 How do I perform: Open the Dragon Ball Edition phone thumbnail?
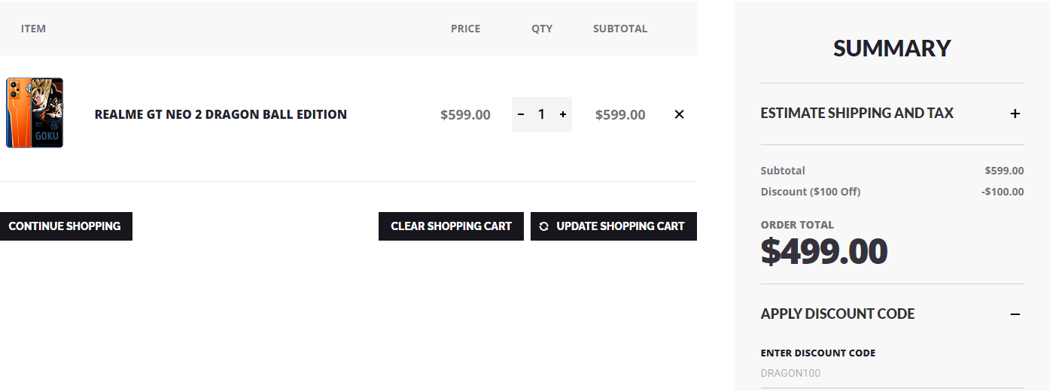(35, 113)
